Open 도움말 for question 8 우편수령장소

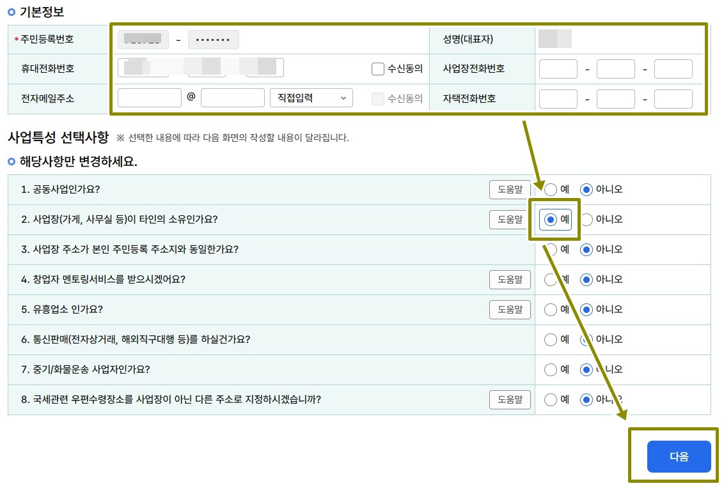tap(510, 399)
